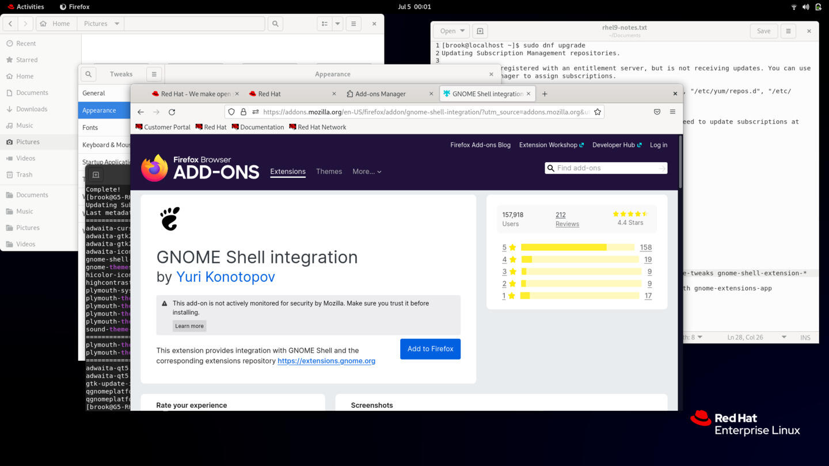Image resolution: width=829 pixels, height=466 pixels.
Task: Open the site permissions icon in address bar
Action: point(256,112)
